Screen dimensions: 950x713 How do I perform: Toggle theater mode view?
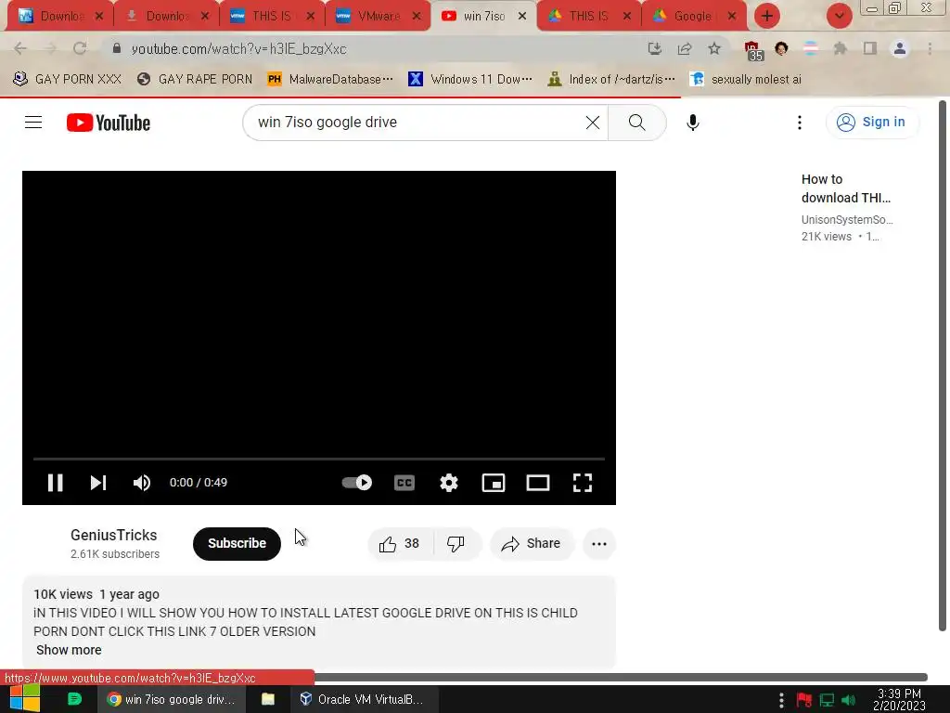[538, 483]
